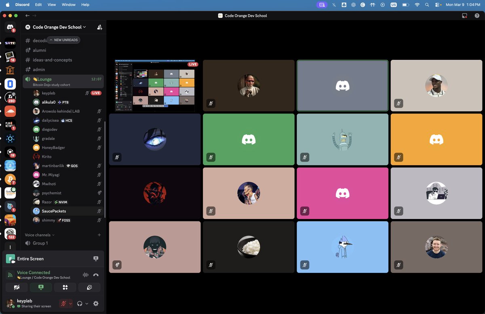Select user dailycisea in voice list
This screenshot has height=314, width=485.
[x=67, y=120]
